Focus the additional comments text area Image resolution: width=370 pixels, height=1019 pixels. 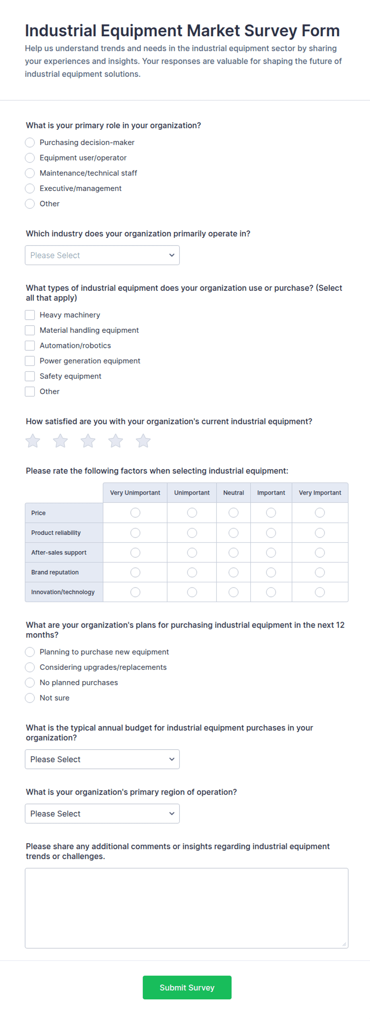coord(187,908)
